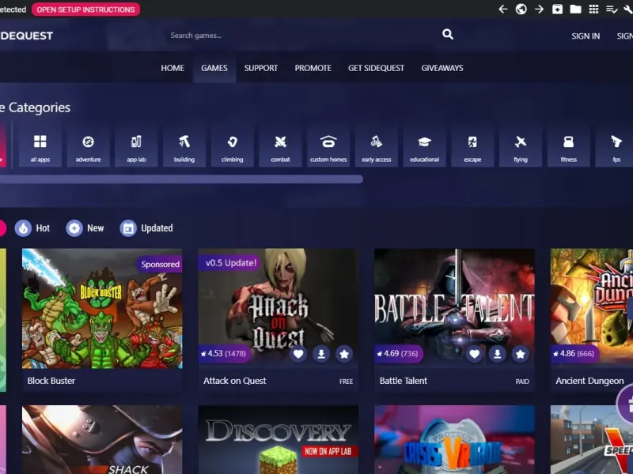The width and height of the screenshot is (633, 474).
Task: Open the installer download box icon
Action: coord(557,9)
